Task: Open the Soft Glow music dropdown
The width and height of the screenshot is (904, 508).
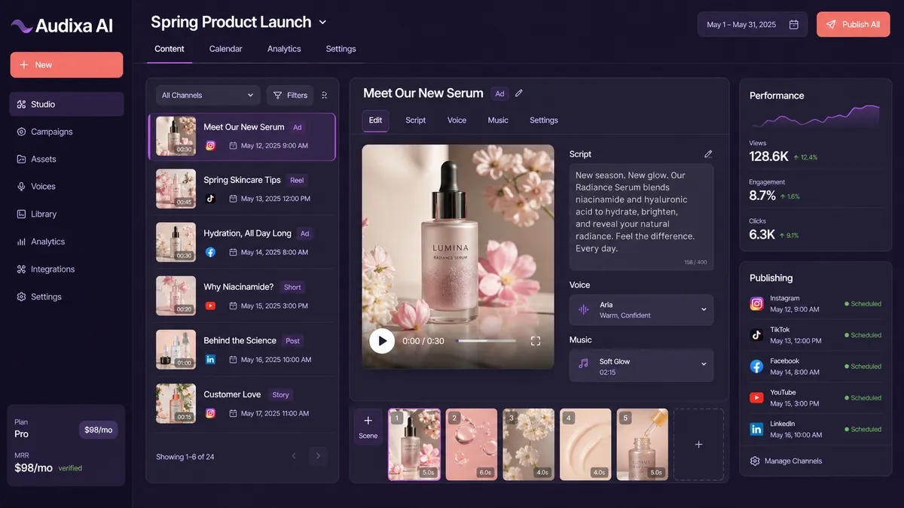Action: (x=641, y=367)
